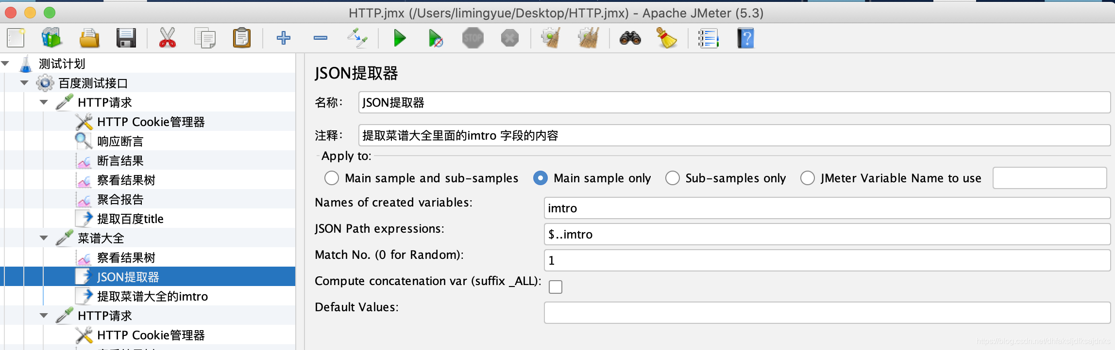Collapse the 百度测试接口 thread group
The image size is (1115, 350).
click(x=24, y=83)
